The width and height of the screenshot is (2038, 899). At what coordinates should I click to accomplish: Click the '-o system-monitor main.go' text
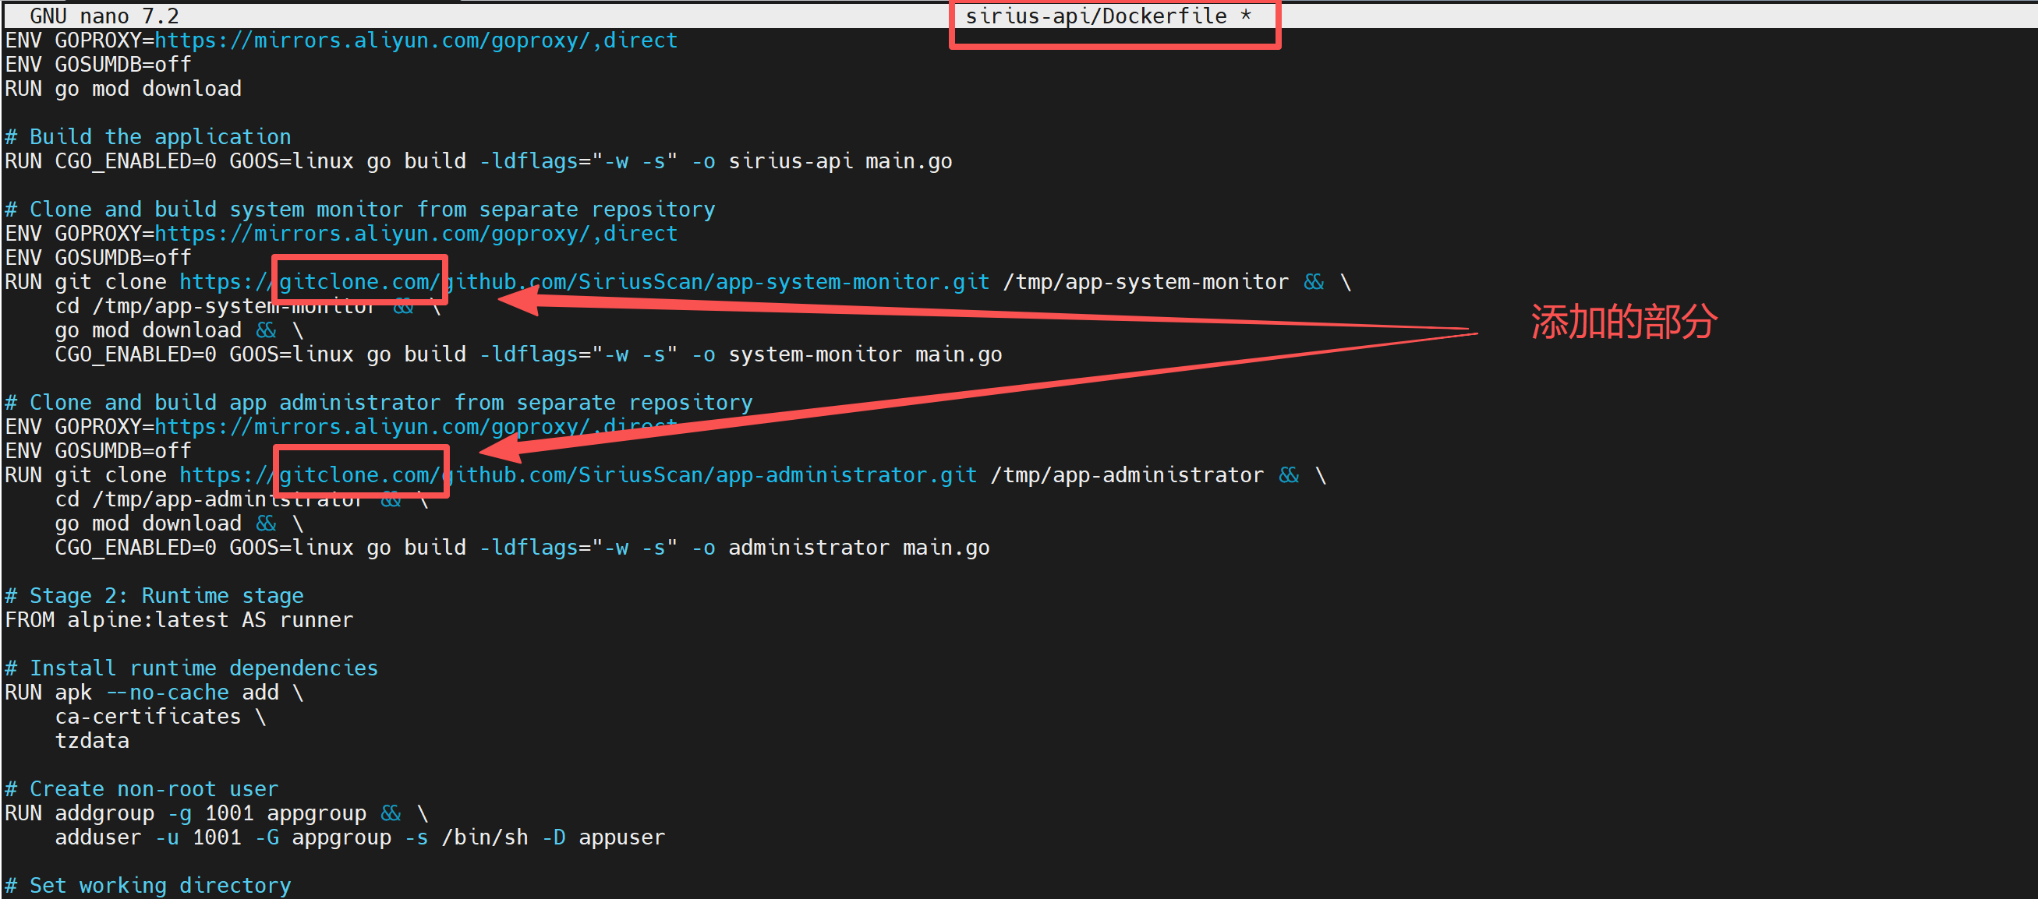pyautogui.click(x=847, y=354)
